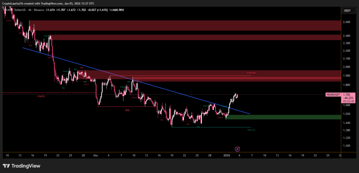Click the Dec date on time axis

point(95,155)
